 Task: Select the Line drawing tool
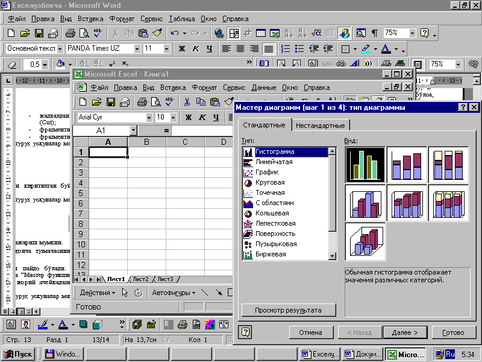pos(204,293)
